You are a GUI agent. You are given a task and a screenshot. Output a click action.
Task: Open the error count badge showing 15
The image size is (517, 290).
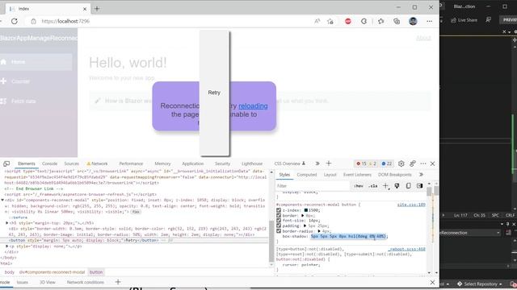(361, 164)
